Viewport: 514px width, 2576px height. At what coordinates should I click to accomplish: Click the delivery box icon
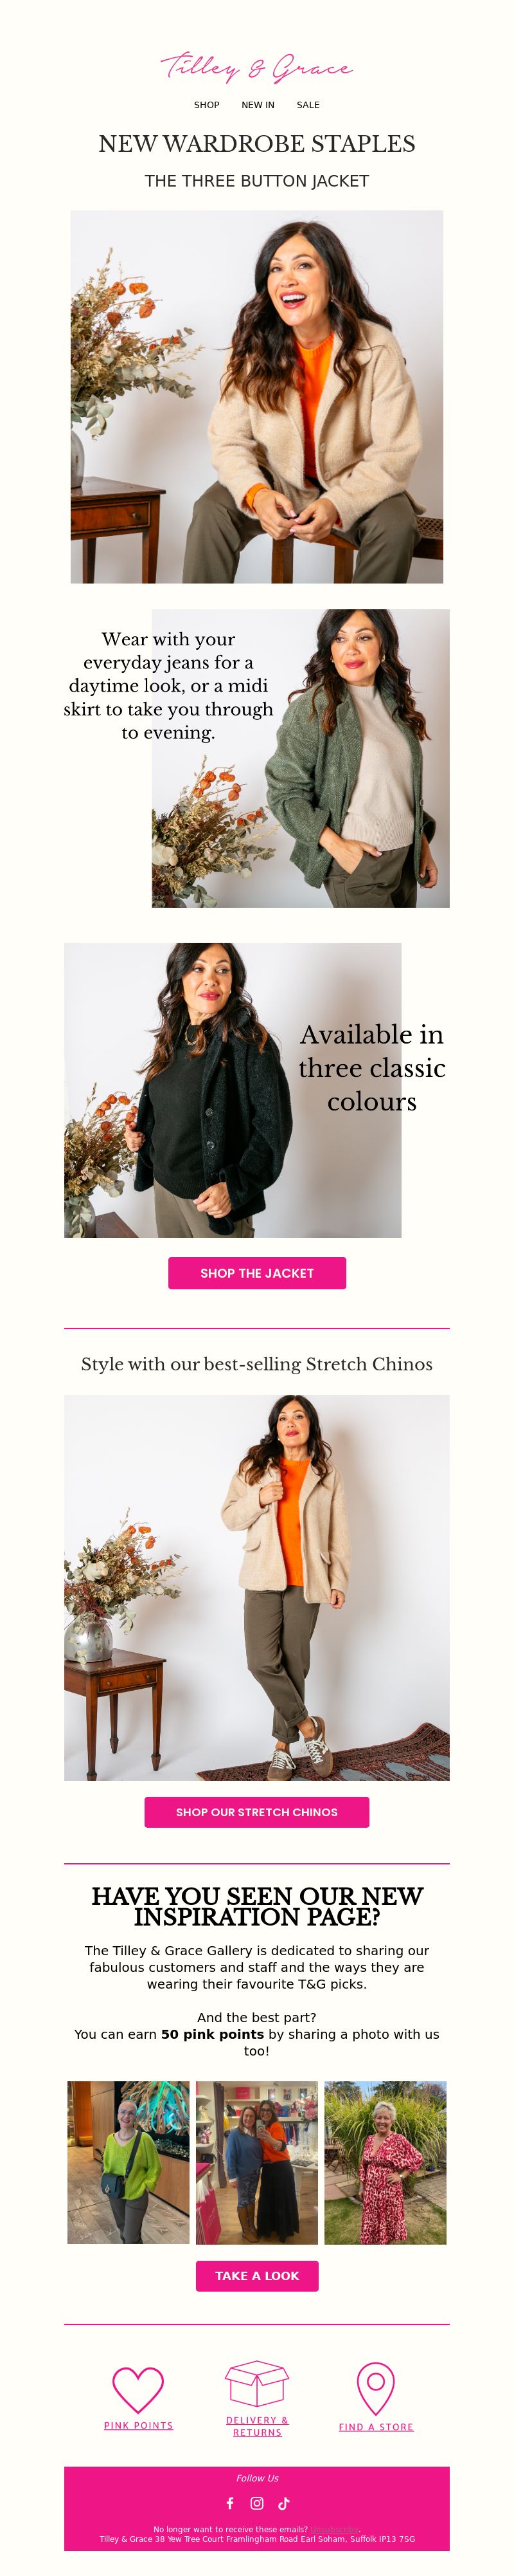[256, 2384]
